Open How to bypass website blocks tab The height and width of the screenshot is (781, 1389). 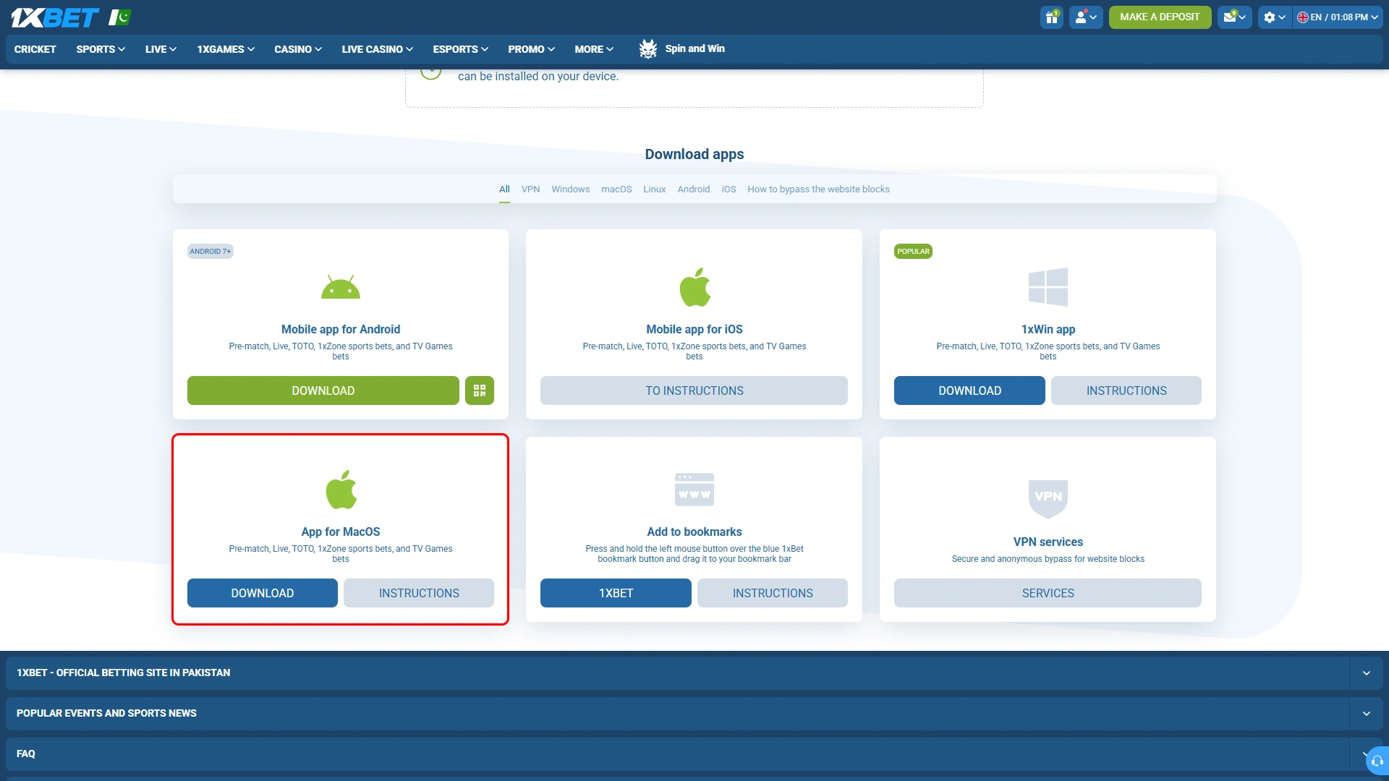click(819, 189)
